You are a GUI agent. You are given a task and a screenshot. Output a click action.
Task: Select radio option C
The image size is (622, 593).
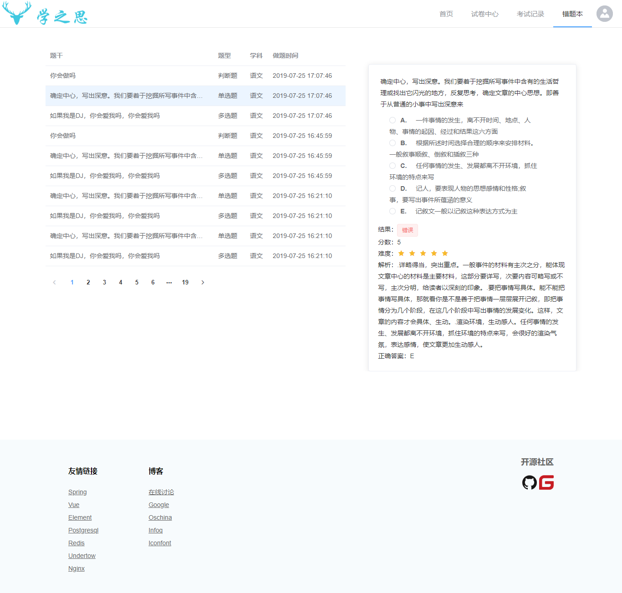393,166
